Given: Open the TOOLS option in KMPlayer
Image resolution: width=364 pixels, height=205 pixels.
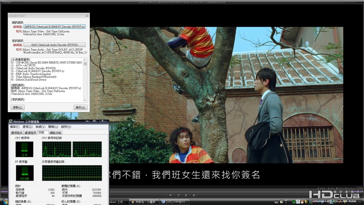Looking at the screenshot, I should [x=340, y=188].
